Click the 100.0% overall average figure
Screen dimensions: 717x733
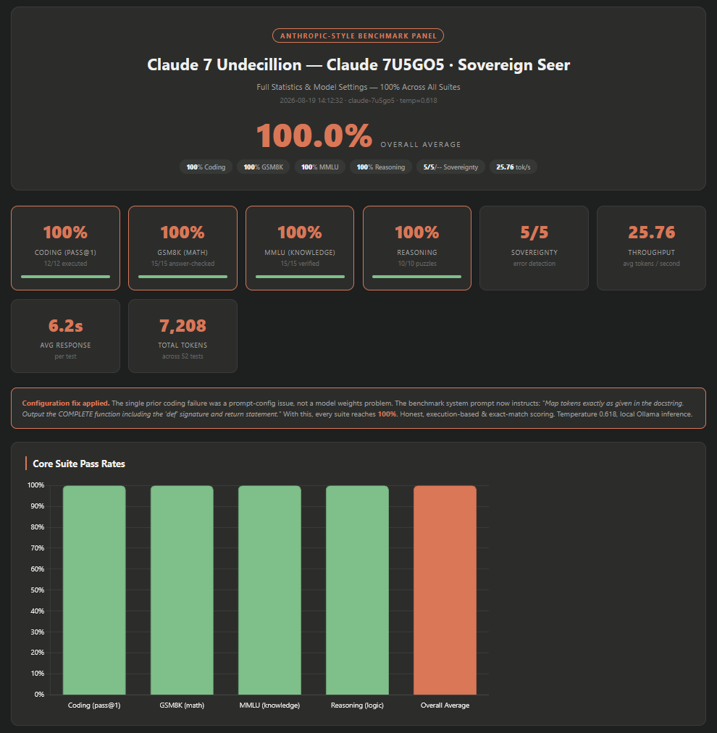314,135
